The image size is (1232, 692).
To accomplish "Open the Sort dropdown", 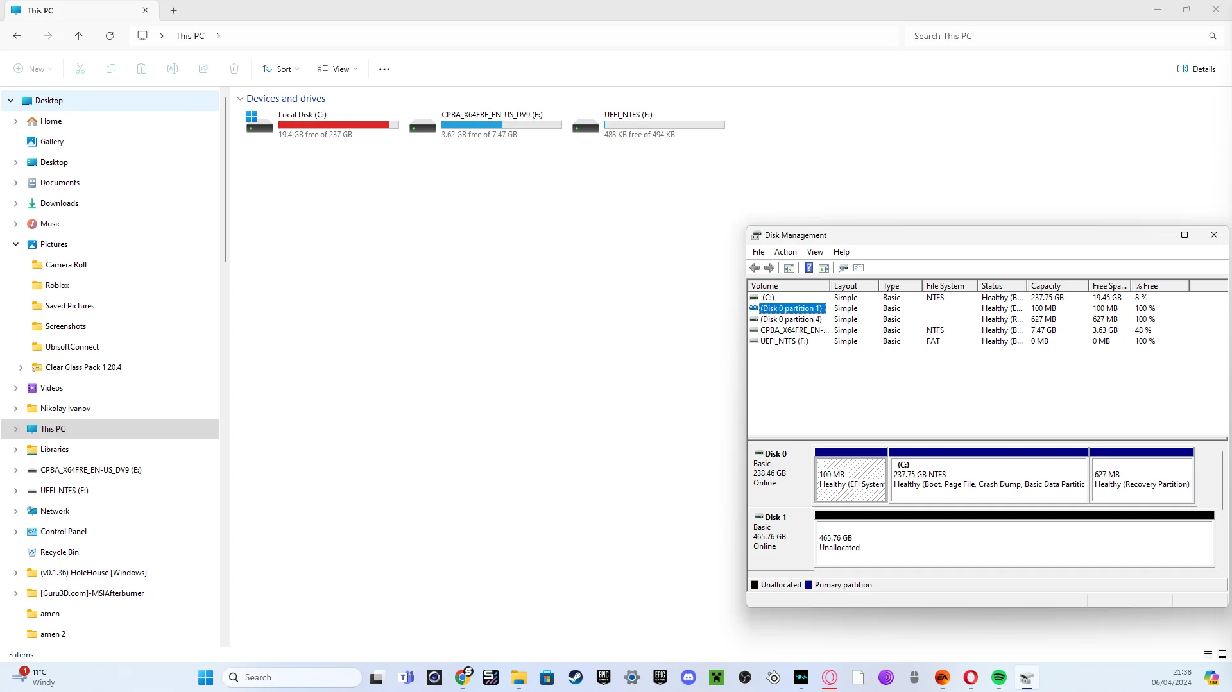I will pos(280,69).
